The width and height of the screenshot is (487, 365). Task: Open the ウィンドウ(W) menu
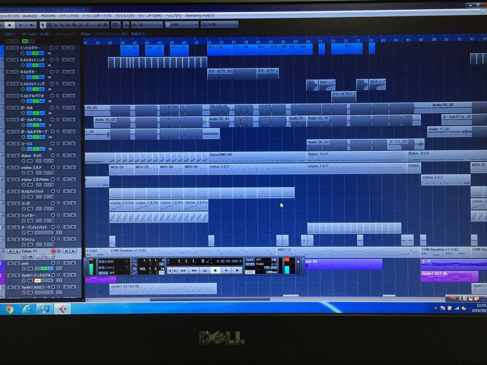point(150,16)
